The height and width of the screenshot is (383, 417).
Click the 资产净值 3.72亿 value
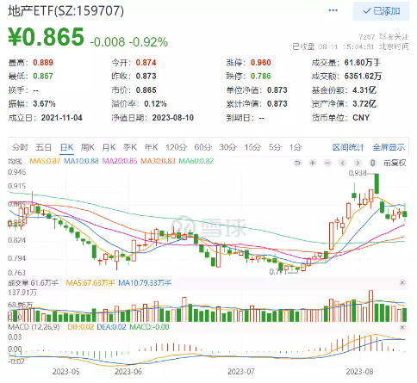364,104
